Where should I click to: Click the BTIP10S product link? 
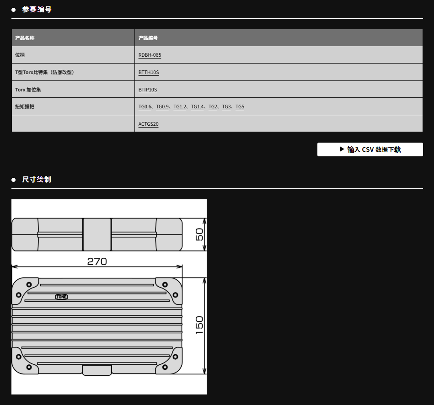148,90
